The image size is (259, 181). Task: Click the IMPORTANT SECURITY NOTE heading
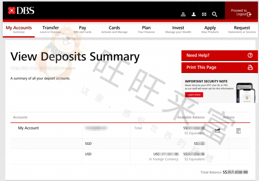[206, 81]
